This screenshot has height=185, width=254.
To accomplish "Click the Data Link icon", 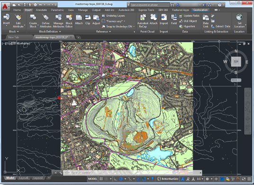I will coord(206,21).
